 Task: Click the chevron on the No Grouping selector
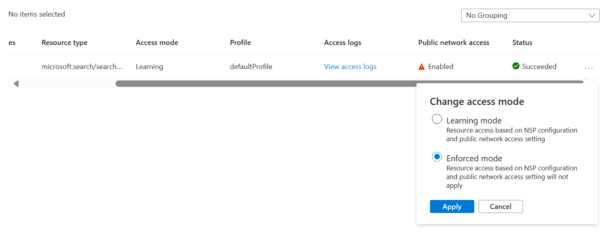tap(592, 15)
